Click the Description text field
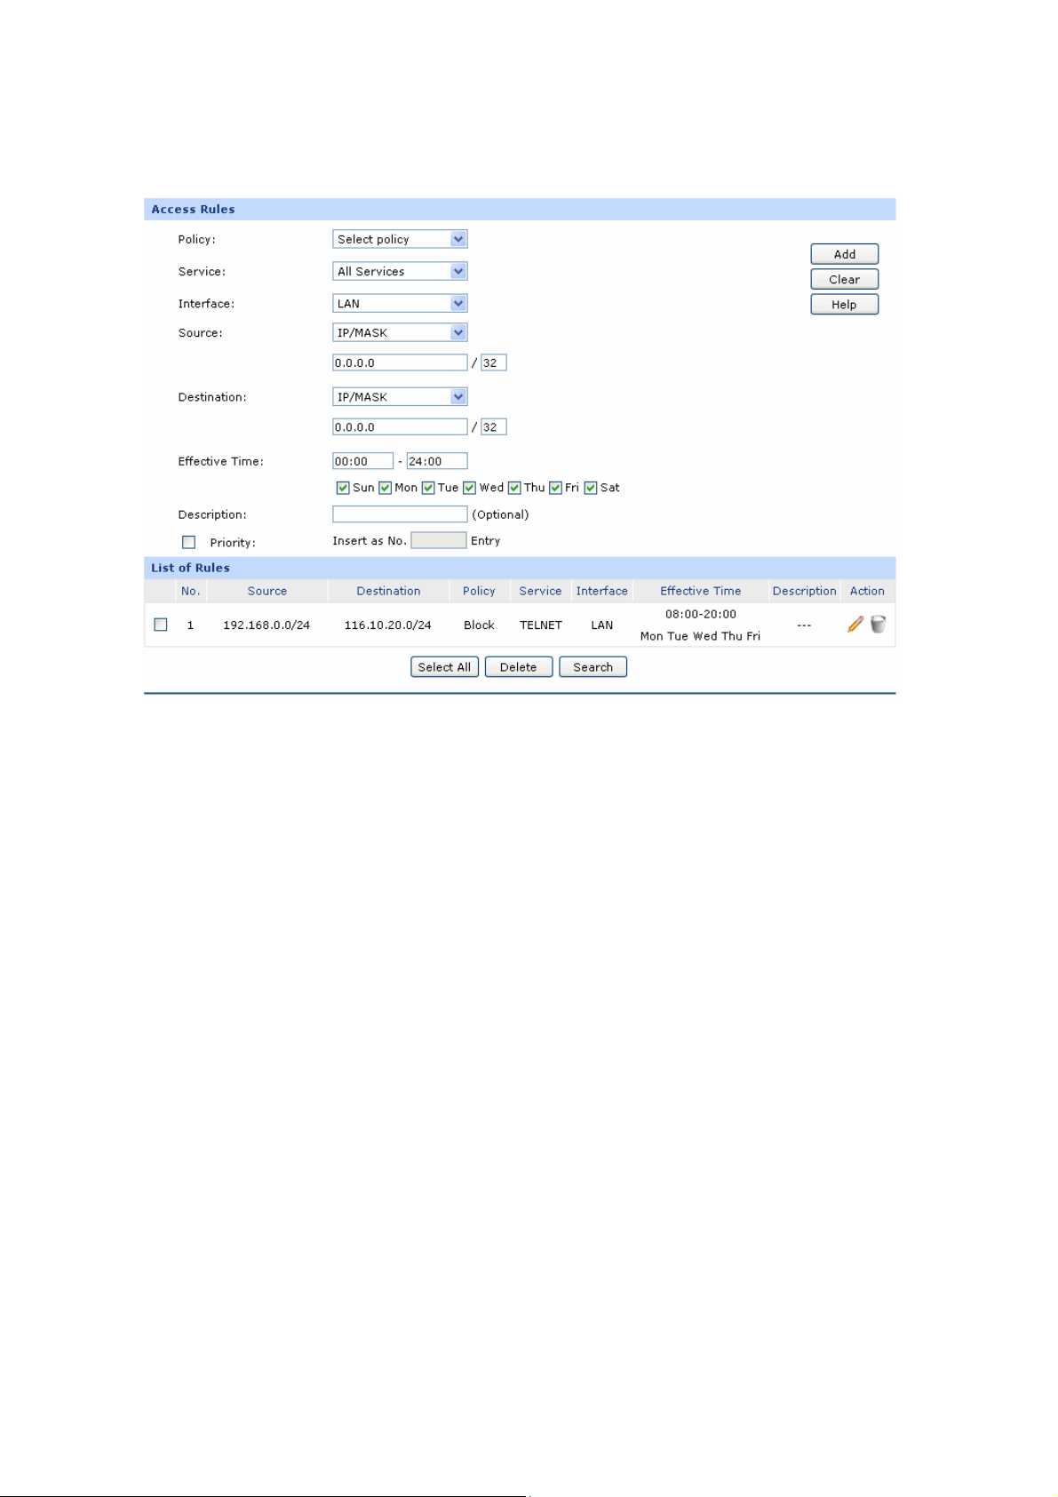The width and height of the screenshot is (1058, 1497). click(x=400, y=514)
